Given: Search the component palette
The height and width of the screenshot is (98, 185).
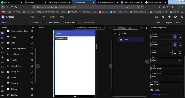Looking at the screenshot, I should point(33,28).
